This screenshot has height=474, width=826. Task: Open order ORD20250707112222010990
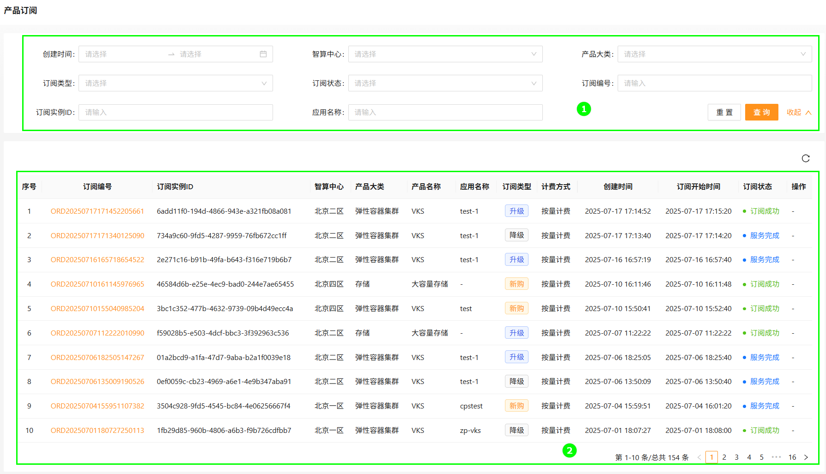(97, 333)
